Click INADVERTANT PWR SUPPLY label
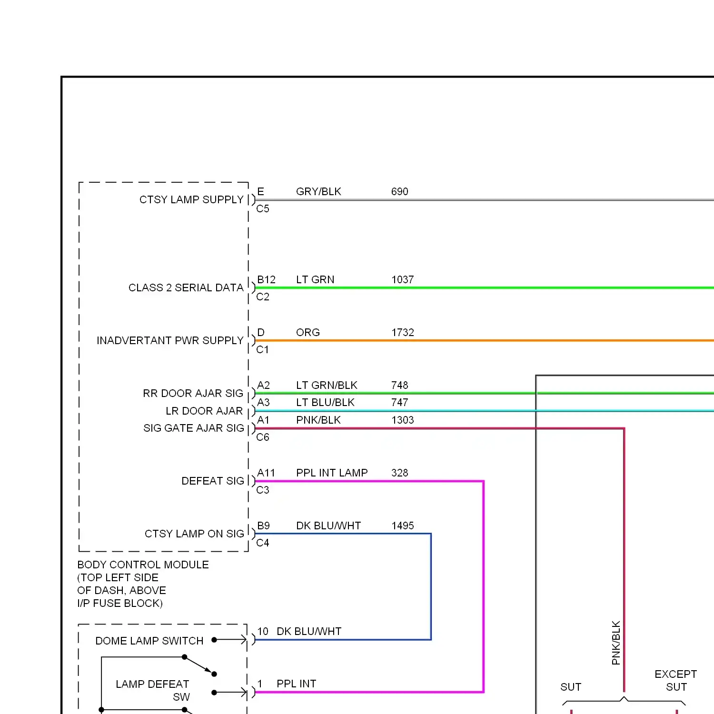 click(x=170, y=340)
